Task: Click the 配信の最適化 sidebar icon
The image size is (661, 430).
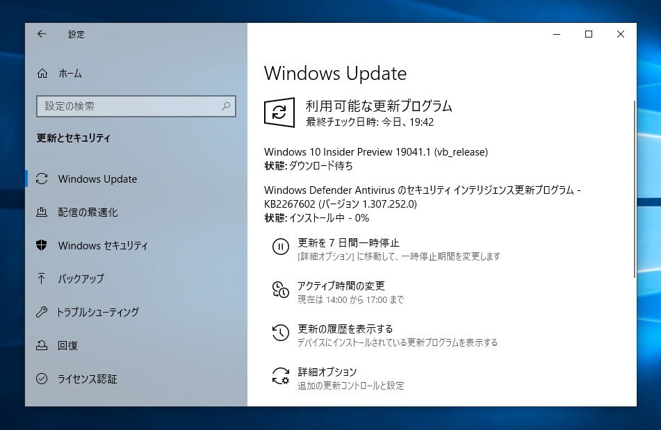Action: click(42, 212)
